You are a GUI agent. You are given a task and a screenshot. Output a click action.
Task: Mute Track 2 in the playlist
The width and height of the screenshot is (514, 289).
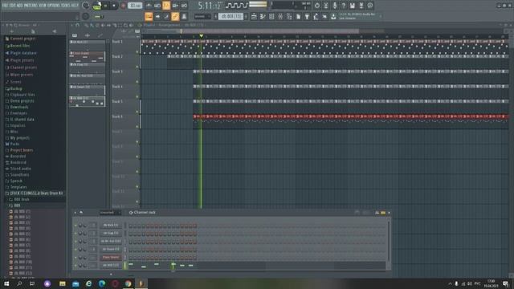pos(137,67)
